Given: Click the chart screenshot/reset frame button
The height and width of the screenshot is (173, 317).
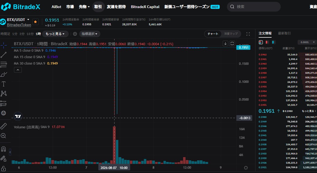Looking at the screenshot, I should 232,44.
